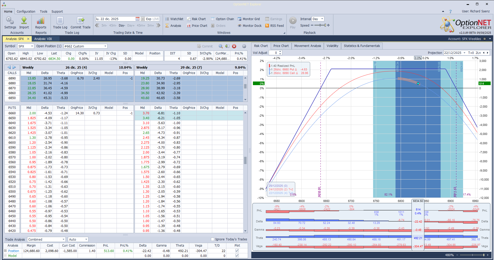
Task: Select the Movement Analysis tab
Action: tap(308, 46)
